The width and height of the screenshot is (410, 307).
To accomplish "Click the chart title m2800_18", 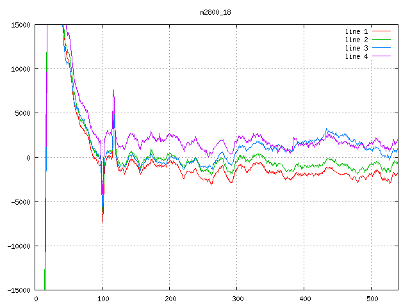I will click(215, 12).
